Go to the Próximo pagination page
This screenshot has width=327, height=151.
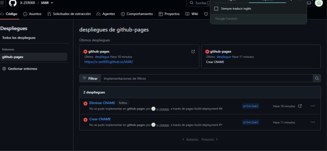(210, 139)
